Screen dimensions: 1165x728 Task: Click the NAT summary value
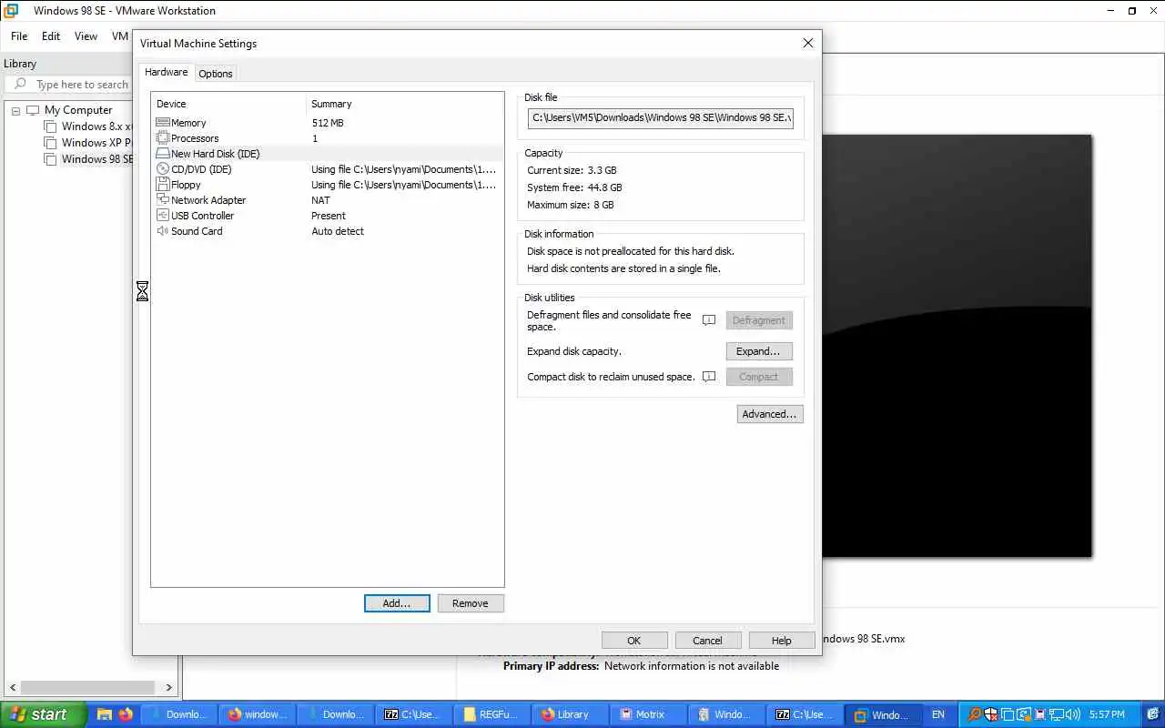click(x=320, y=200)
